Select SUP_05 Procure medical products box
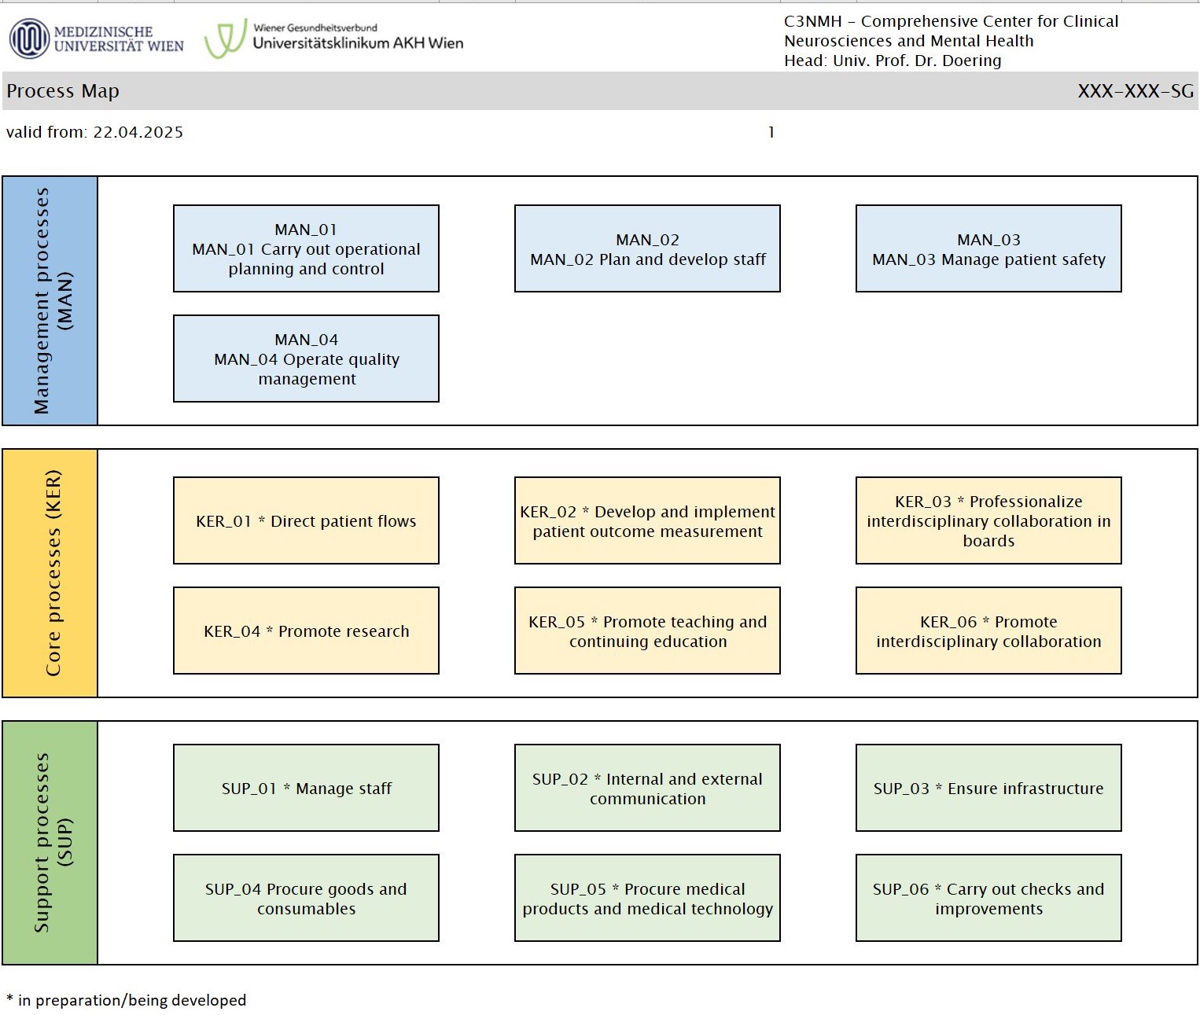The height and width of the screenshot is (1015, 1200). 647,898
